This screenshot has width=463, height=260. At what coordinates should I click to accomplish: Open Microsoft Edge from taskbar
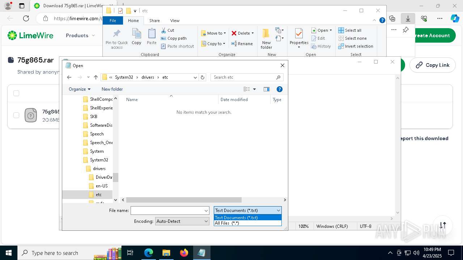[149, 253]
